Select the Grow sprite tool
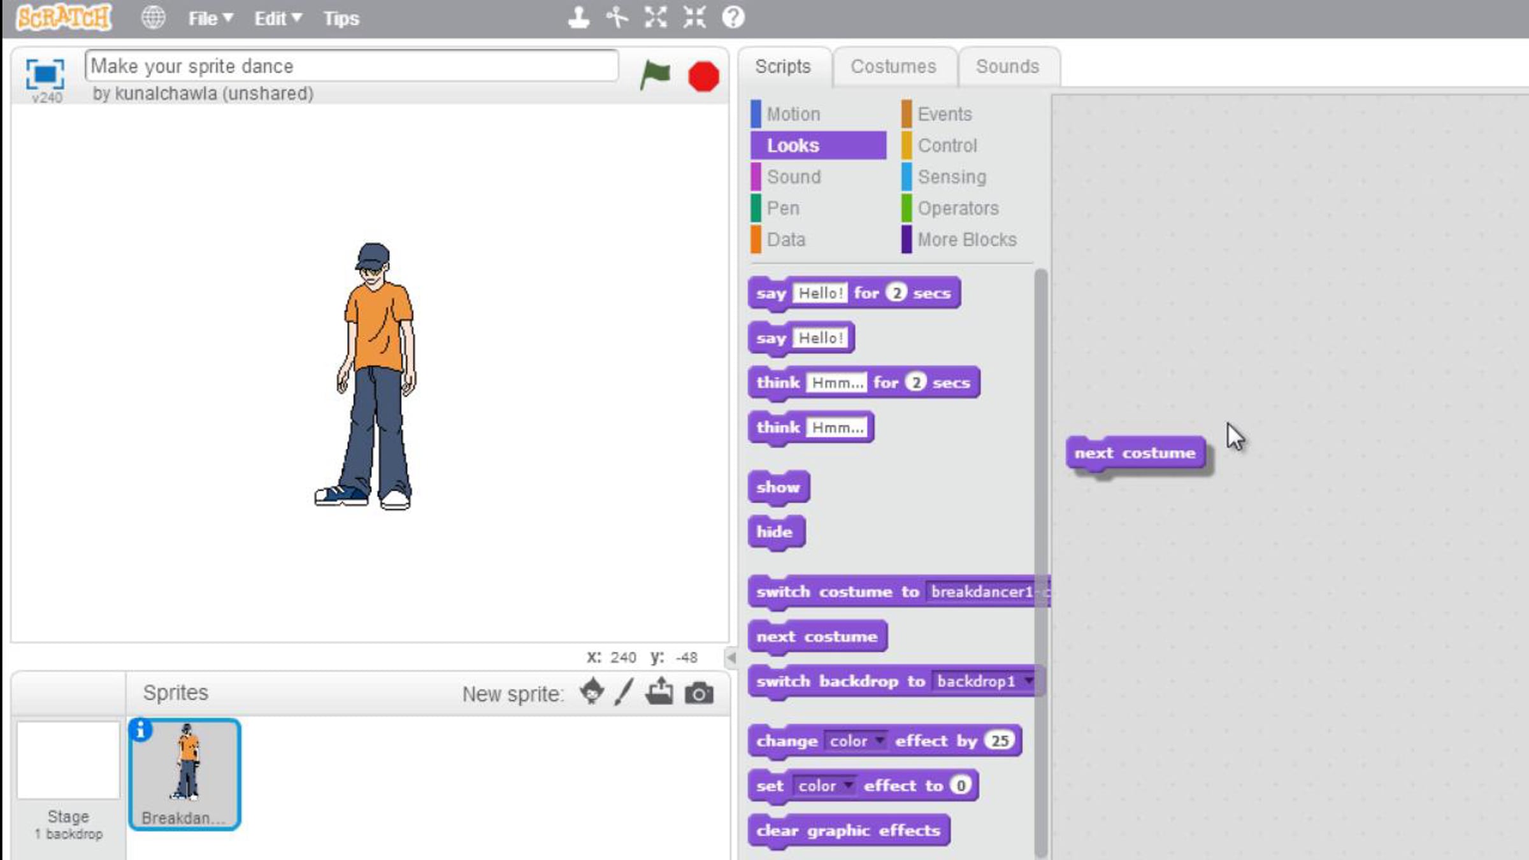The width and height of the screenshot is (1529, 860). pos(656,18)
